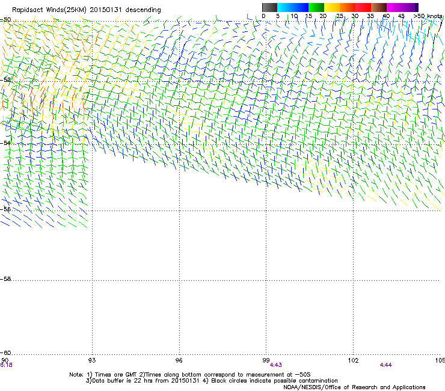This screenshot has height=391, width=445.
Task: Click the cyan-blue 5-15 knots color segment
Action: [293, 7]
